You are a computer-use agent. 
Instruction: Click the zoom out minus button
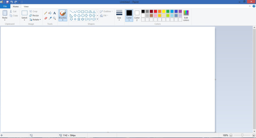(231, 135)
